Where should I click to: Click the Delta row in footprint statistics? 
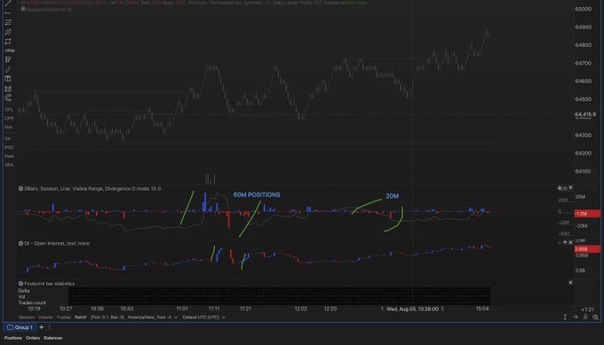pos(24,291)
